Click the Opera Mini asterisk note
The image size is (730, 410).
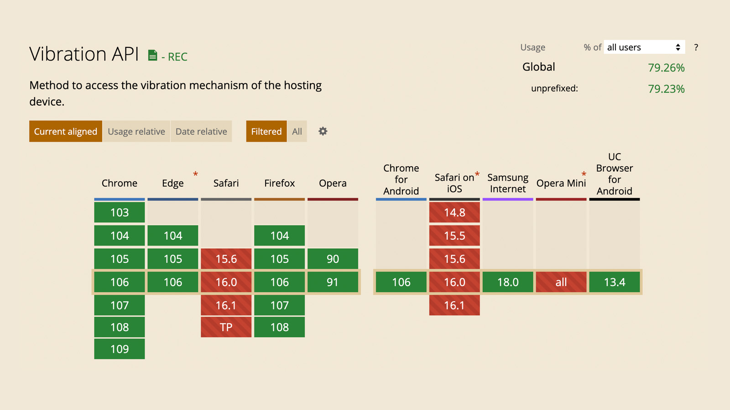[584, 174]
